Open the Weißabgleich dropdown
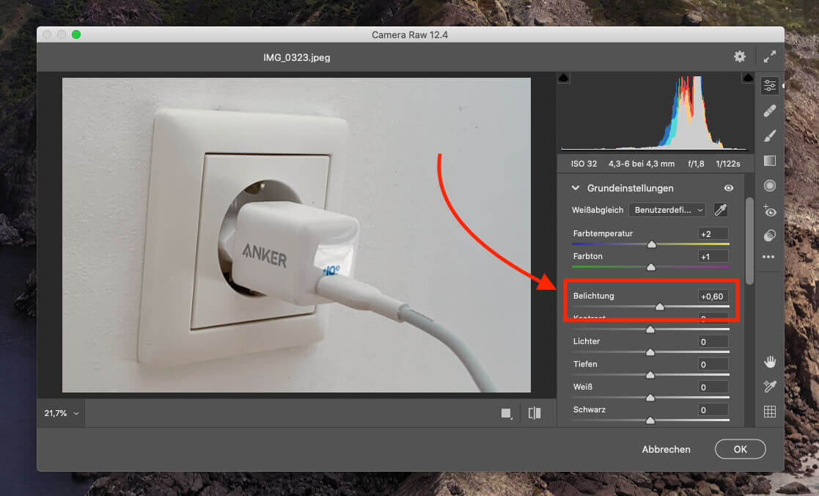Screen dimensions: 819x496 [x=667, y=210]
